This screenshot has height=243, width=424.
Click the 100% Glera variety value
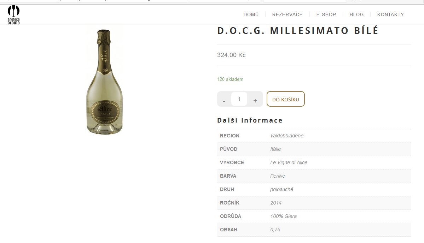pyautogui.click(x=283, y=216)
